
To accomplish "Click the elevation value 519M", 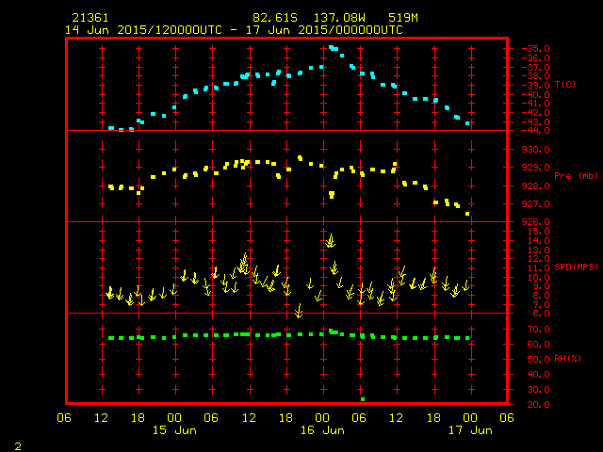I will pos(403,18).
